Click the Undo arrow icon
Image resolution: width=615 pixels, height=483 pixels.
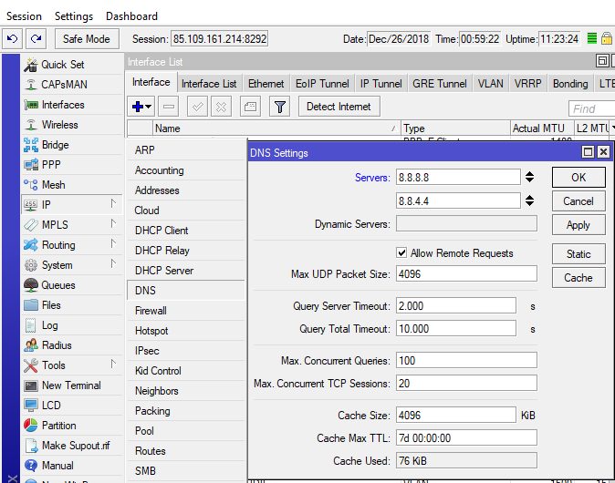(12, 39)
